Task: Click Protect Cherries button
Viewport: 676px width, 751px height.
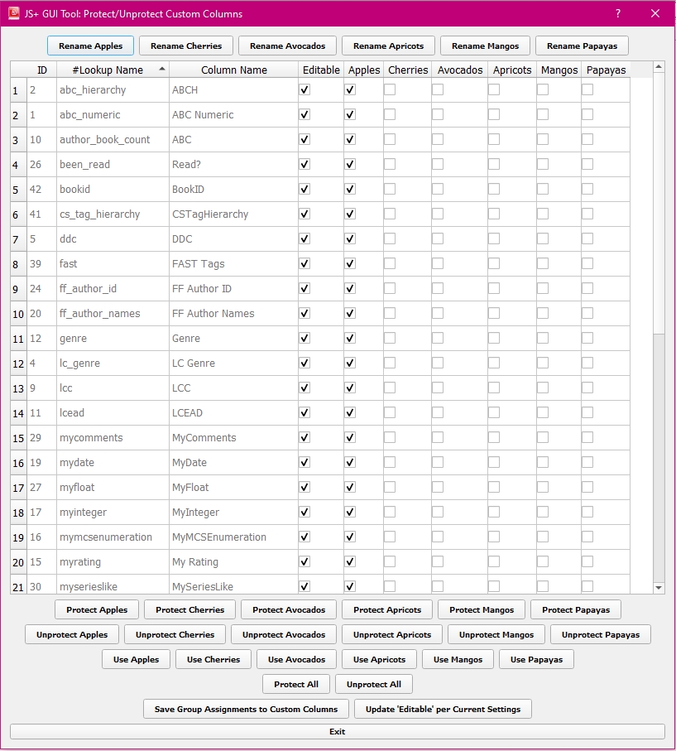Action: 189,609
